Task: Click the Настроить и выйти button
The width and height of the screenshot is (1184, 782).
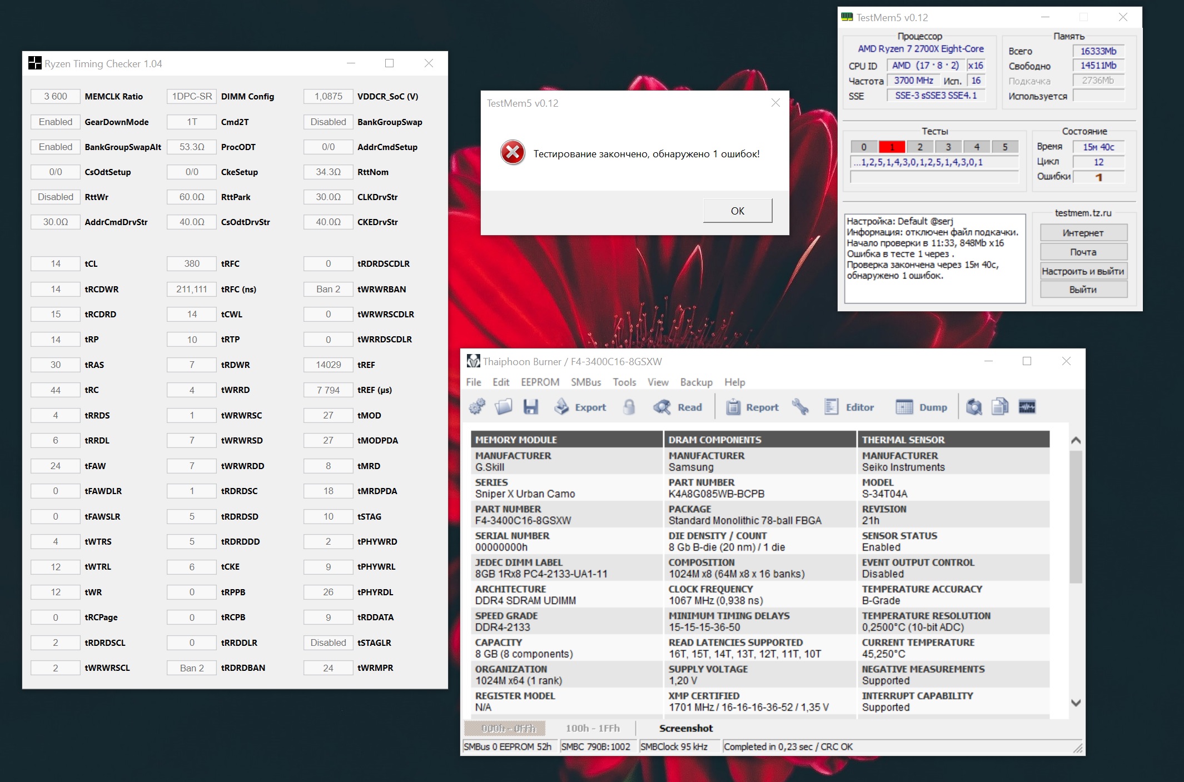Action: 1083,271
